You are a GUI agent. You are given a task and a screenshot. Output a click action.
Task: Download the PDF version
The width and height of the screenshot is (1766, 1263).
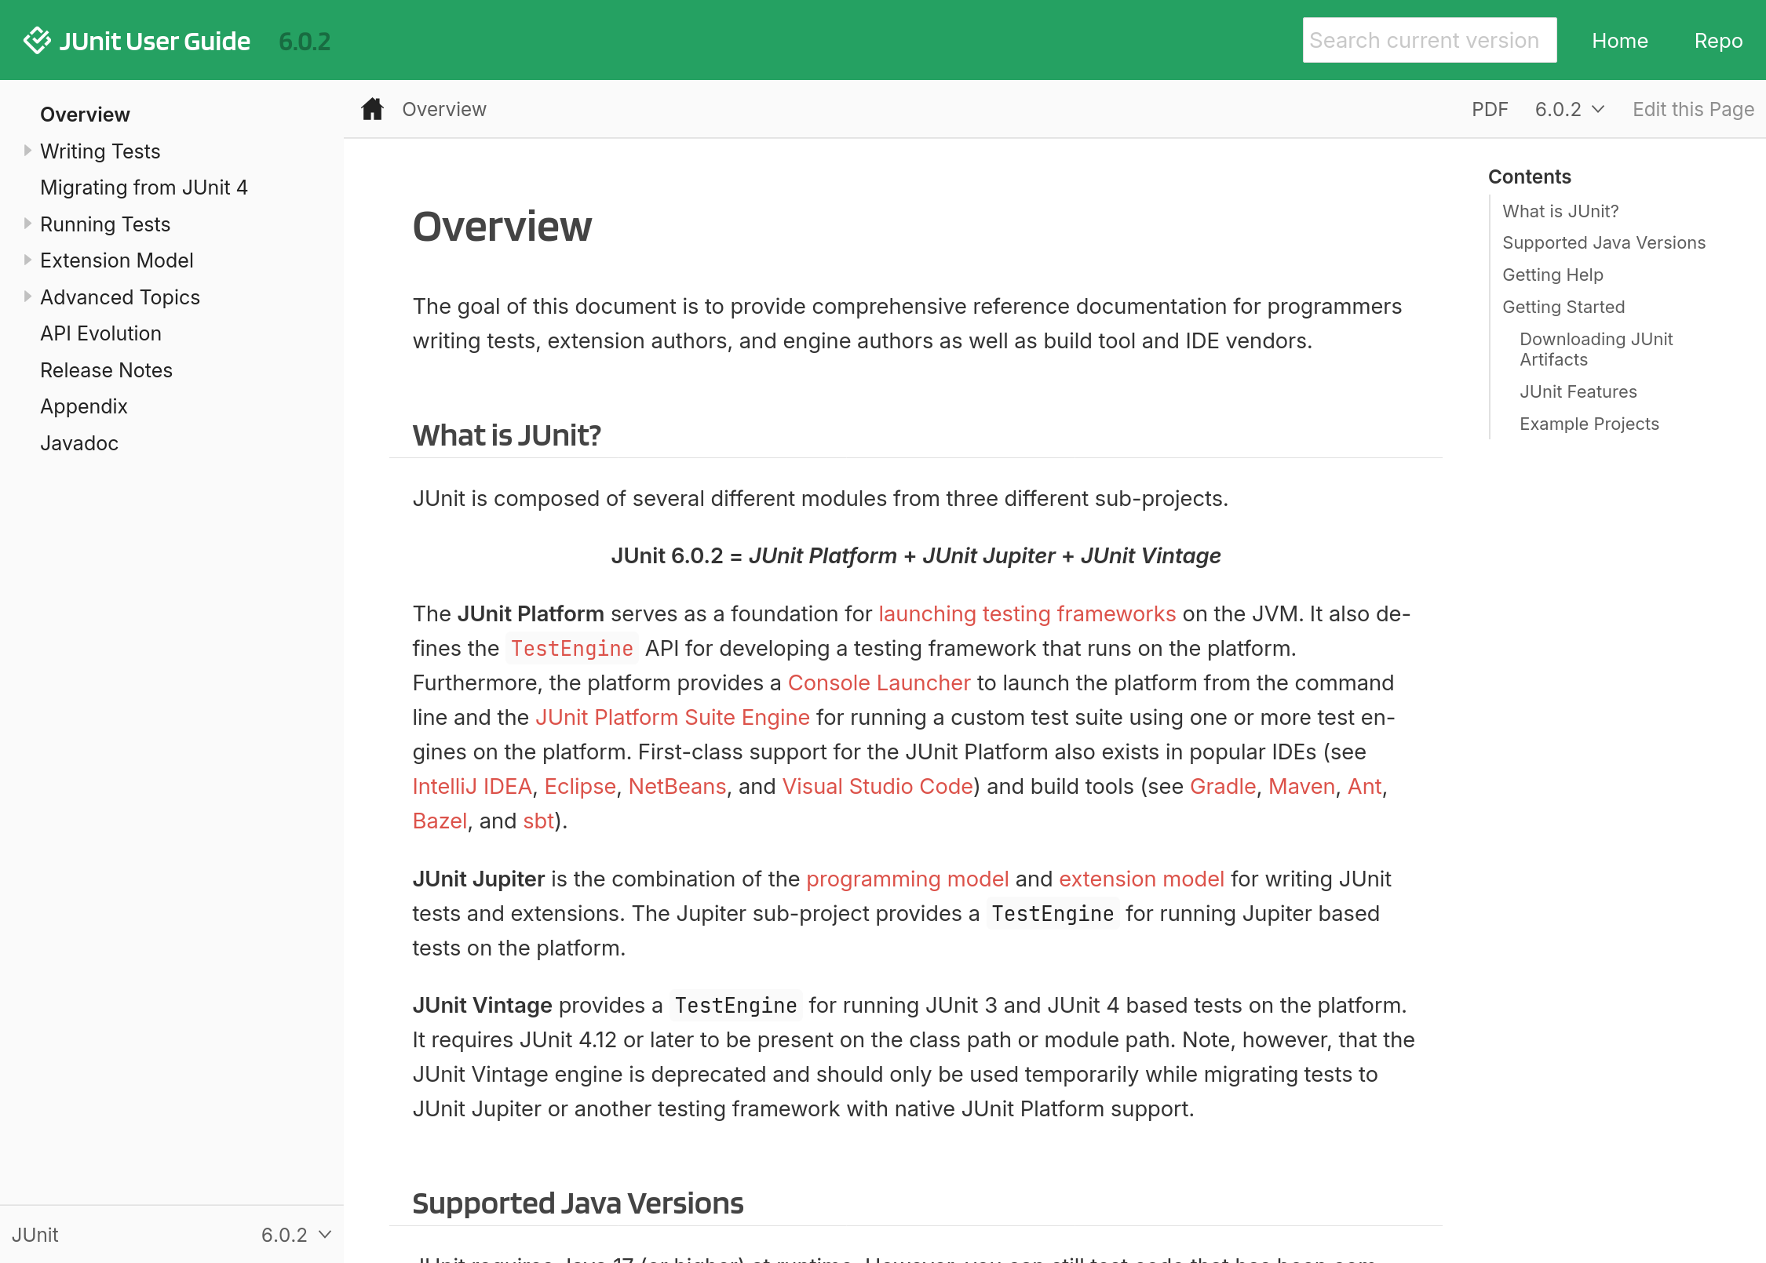pyautogui.click(x=1489, y=109)
